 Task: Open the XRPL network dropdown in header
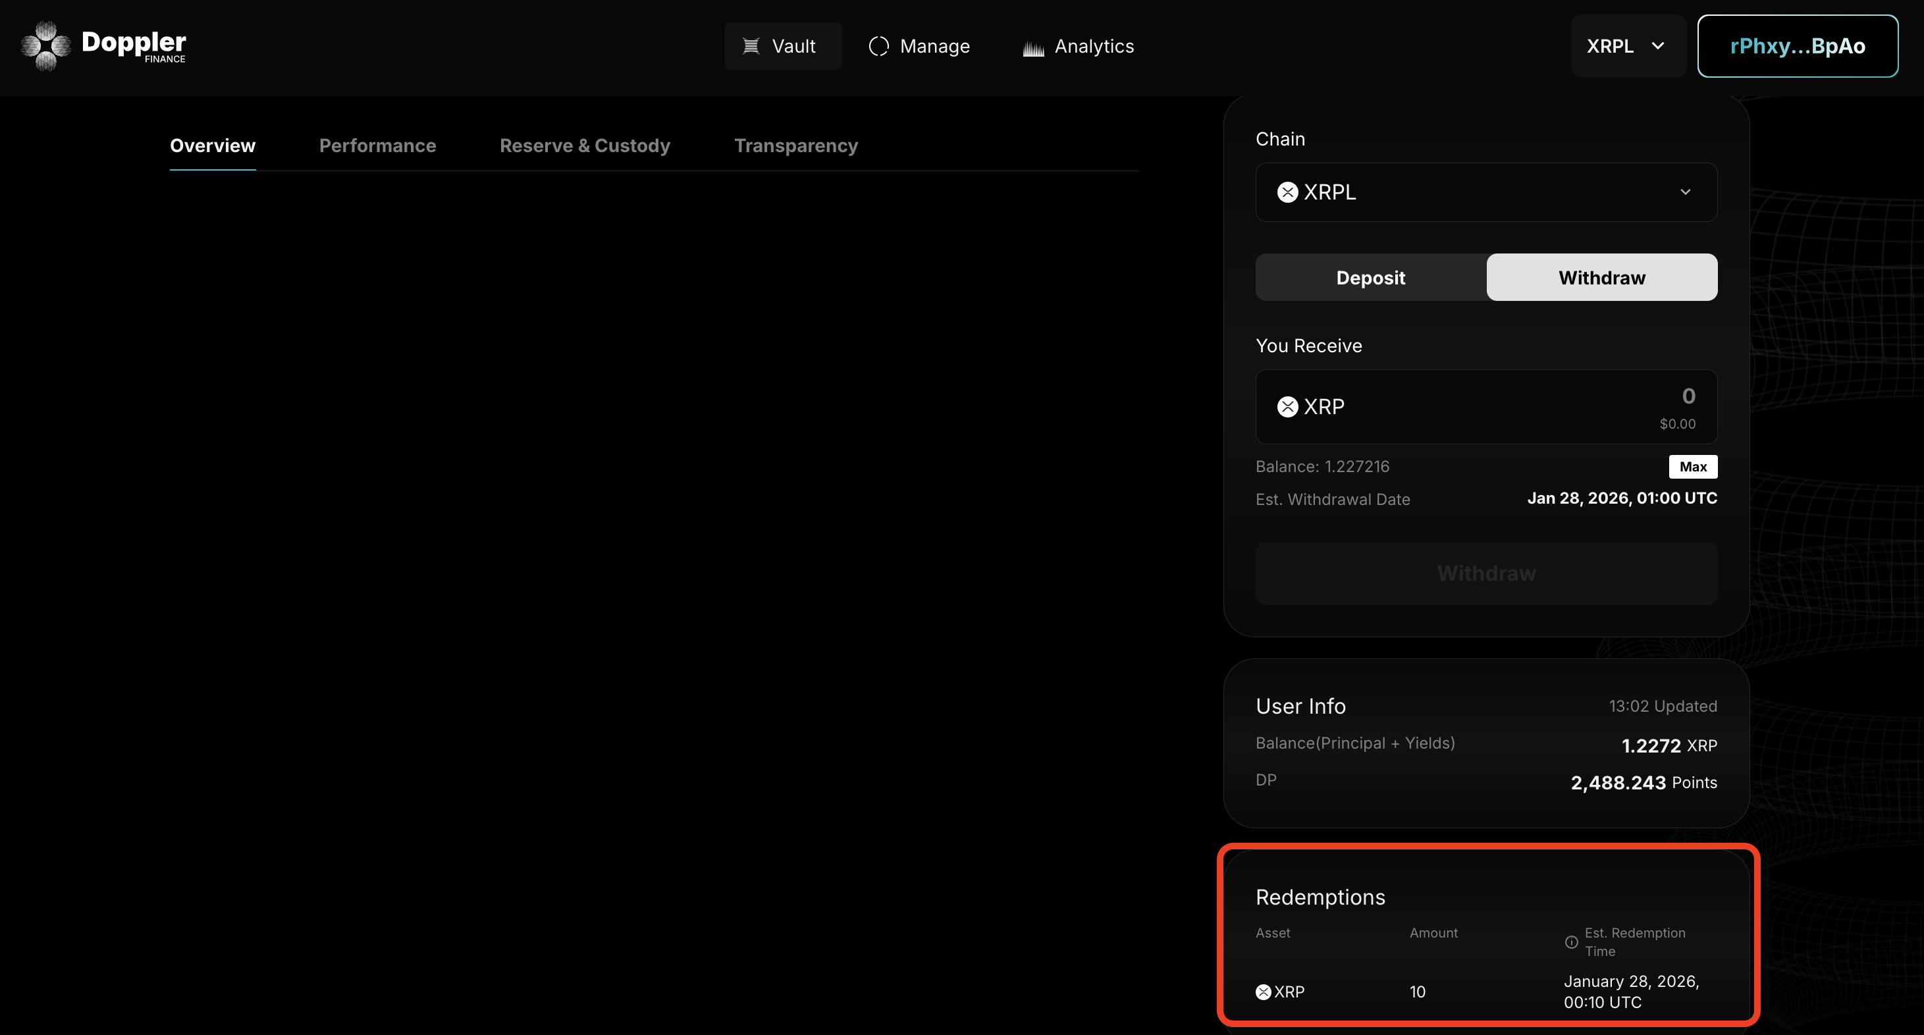[1627, 46]
